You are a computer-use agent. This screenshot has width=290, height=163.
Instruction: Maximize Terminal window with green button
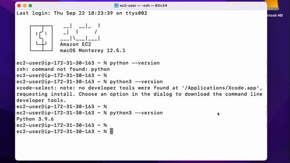(x=30, y=5)
